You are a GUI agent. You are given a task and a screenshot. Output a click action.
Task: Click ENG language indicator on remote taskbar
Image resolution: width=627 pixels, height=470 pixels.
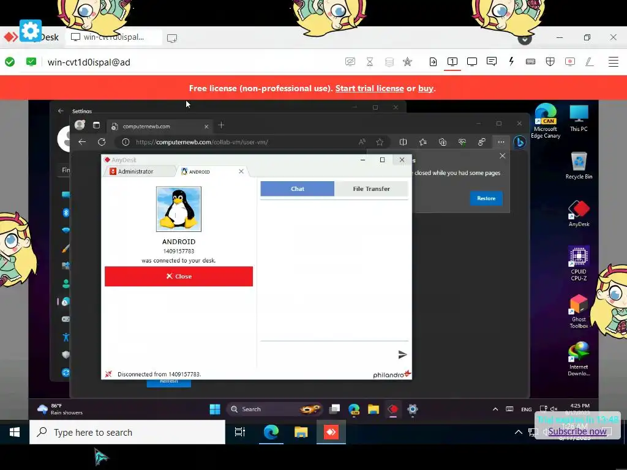point(526,409)
